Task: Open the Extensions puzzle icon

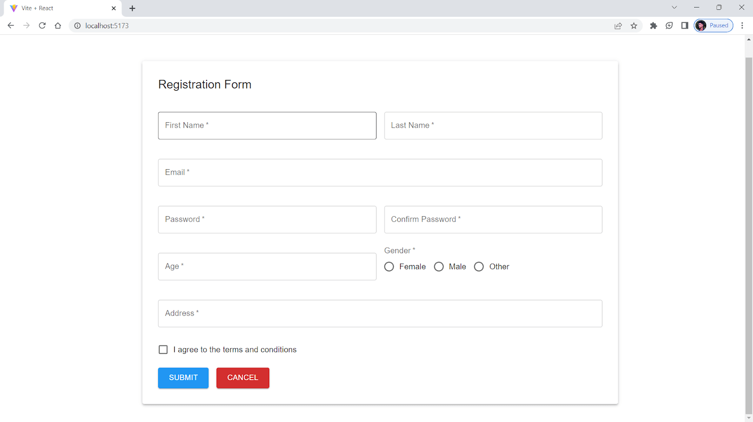Action: pos(653,26)
